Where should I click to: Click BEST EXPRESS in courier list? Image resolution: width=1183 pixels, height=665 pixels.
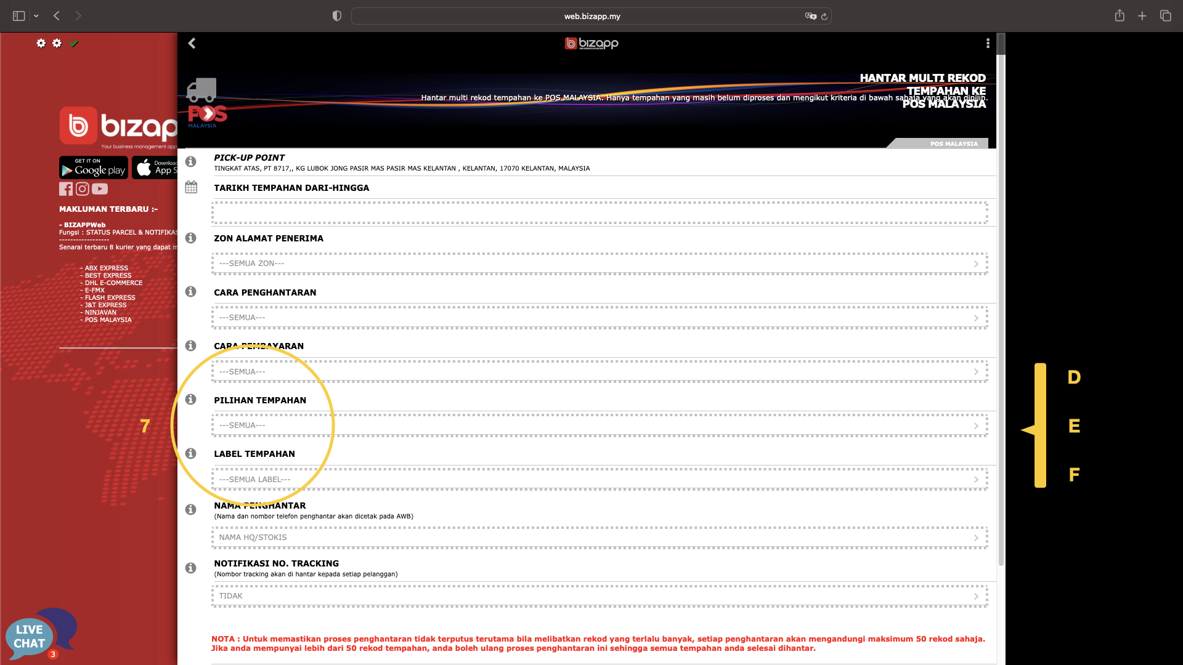108,276
